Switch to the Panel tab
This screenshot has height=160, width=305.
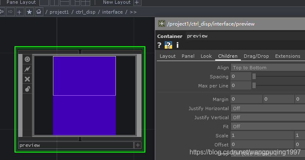click(x=188, y=56)
